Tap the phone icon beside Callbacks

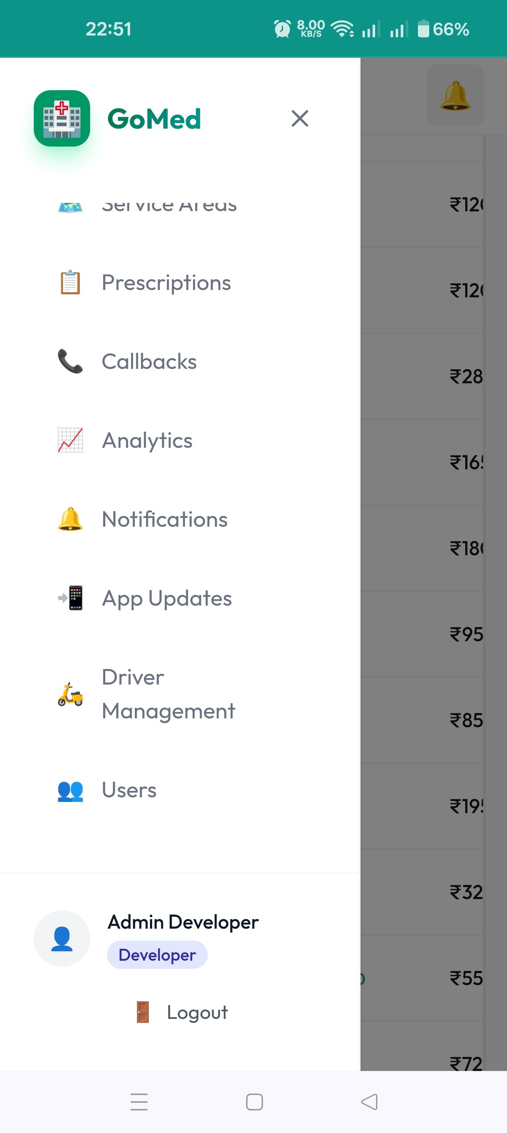pyautogui.click(x=70, y=361)
